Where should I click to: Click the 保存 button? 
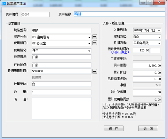(x=114, y=128)
